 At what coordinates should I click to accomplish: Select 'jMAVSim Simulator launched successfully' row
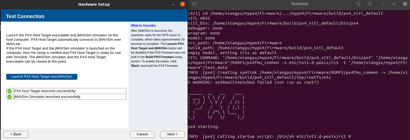(x=70, y=97)
